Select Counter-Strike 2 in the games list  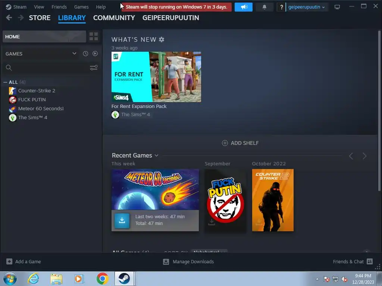(37, 91)
